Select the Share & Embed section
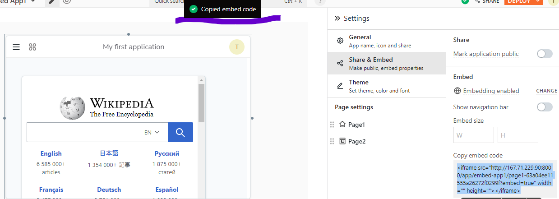Viewport: 559px width, 199px height. 387,63
